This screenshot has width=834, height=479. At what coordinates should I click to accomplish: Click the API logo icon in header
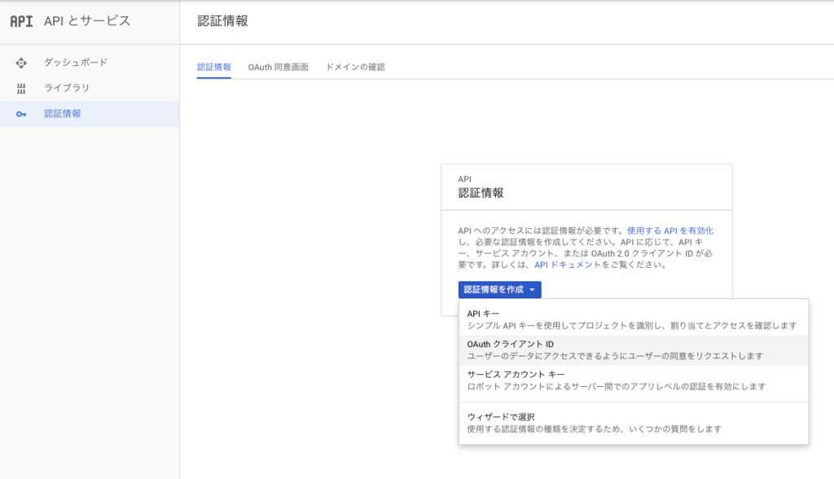coord(21,20)
